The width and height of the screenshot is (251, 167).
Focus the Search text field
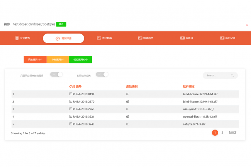(x=218, y=76)
